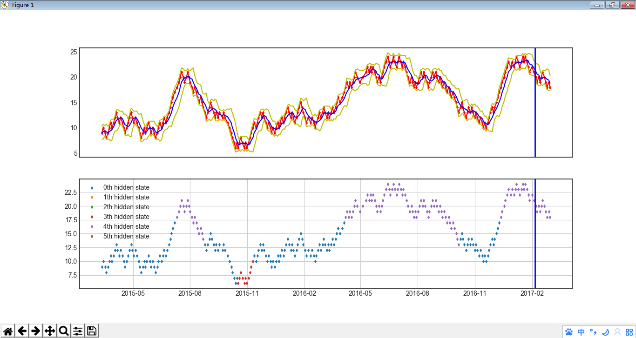The width and height of the screenshot is (636, 338).
Task: Click the '2016-08' x-axis tick label
Action: click(x=418, y=293)
